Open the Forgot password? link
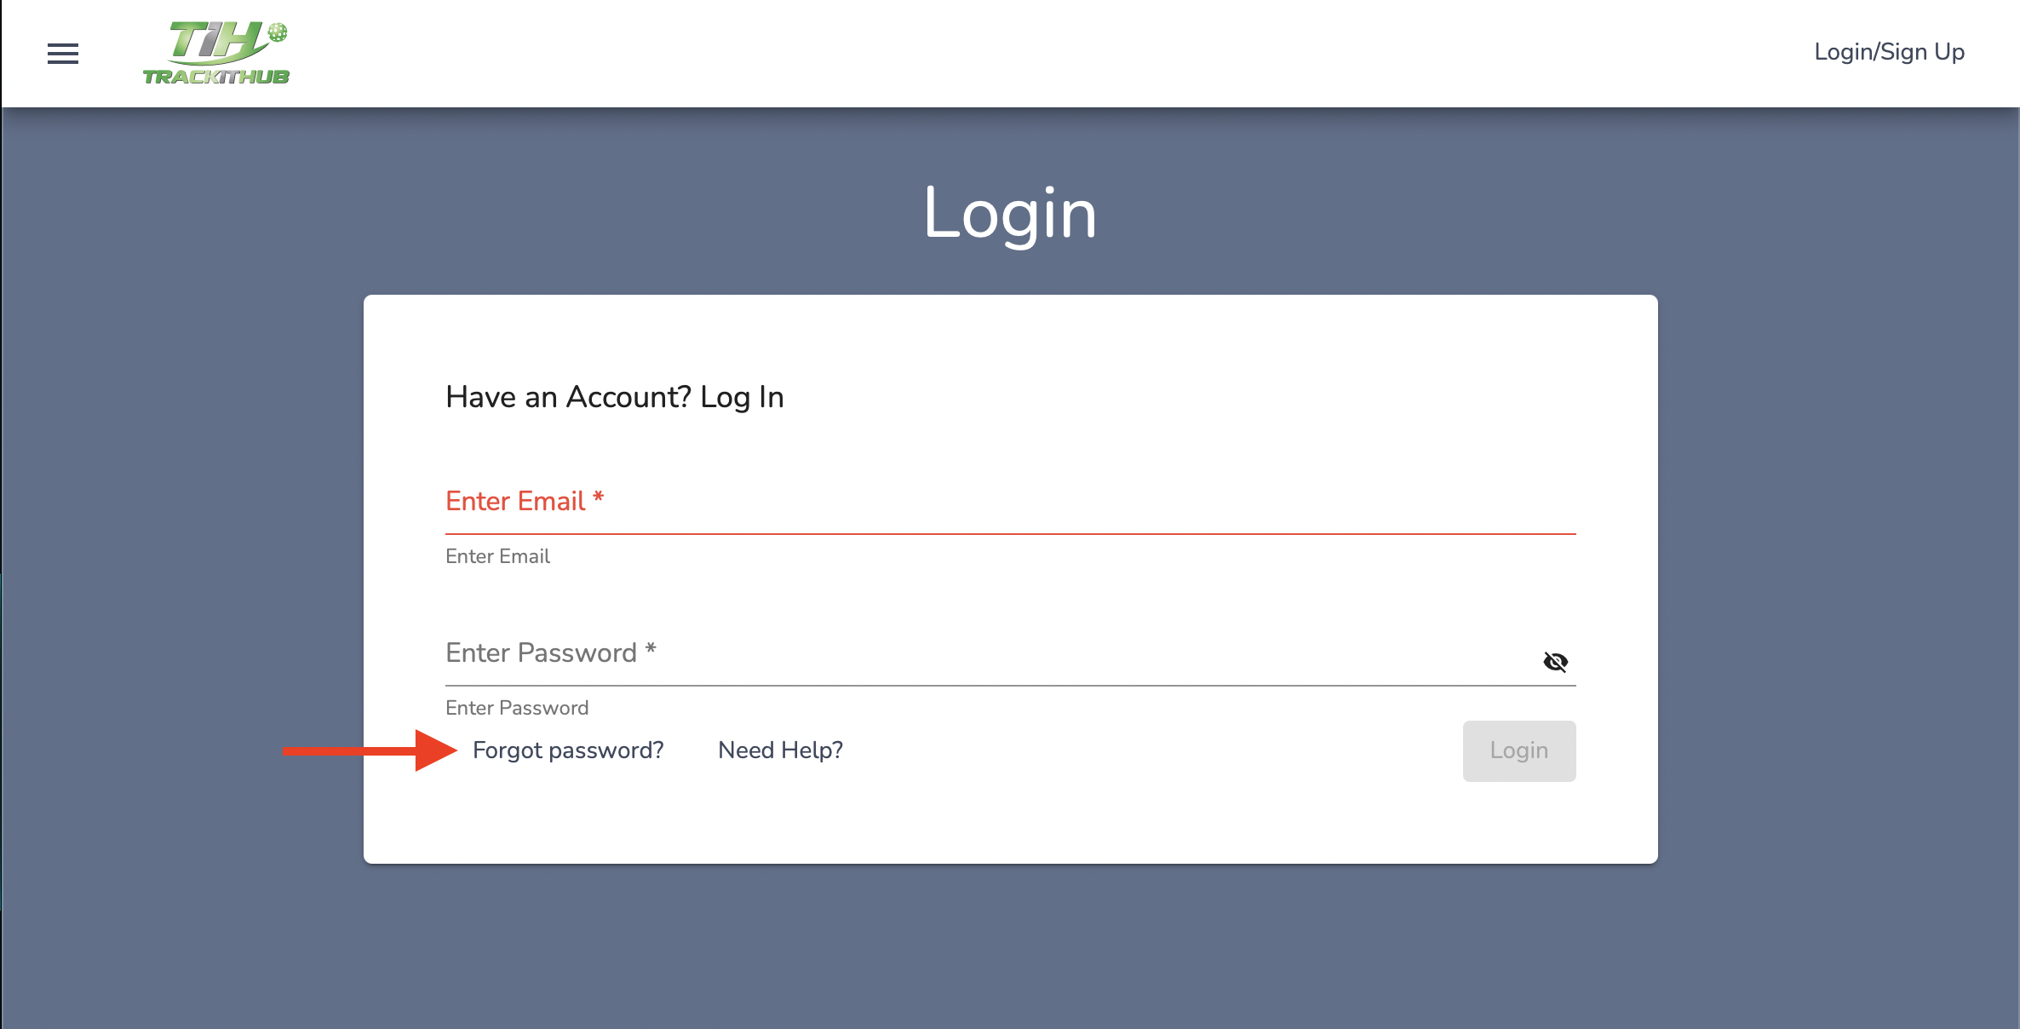Viewport: 2020px width, 1029px height. tap(568, 750)
